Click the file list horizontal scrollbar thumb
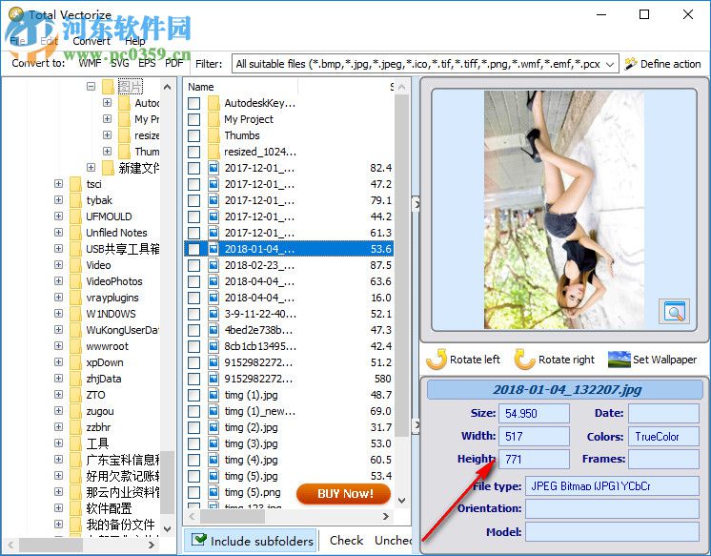 pyautogui.click(x=233, y=517)
